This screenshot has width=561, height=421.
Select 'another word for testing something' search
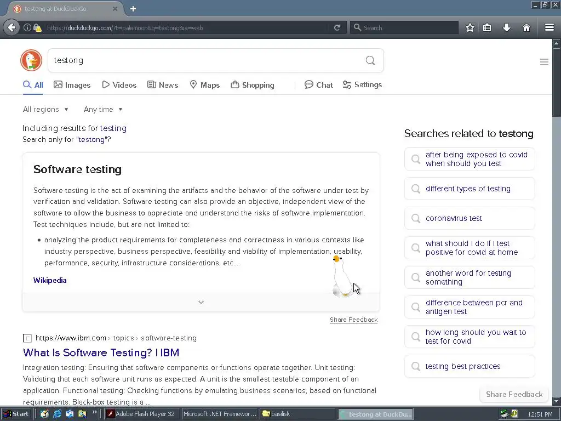coord(470,277)
